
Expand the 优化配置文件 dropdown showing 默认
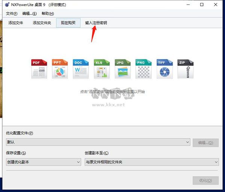click(x=98, y=142)
